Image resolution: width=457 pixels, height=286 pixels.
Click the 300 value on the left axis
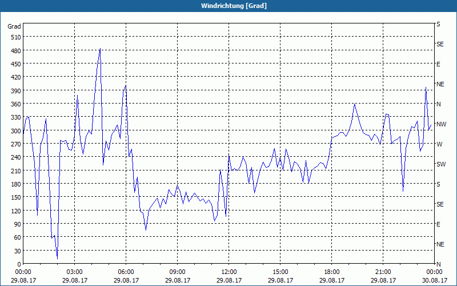(x=16, y=131)
